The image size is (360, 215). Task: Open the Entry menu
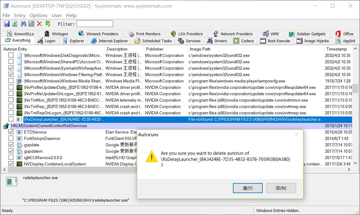pos(20,16)
